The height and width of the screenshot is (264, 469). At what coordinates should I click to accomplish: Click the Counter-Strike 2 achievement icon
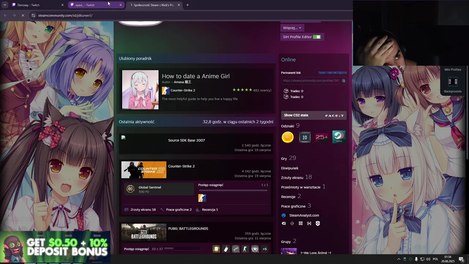click(202, 198)
